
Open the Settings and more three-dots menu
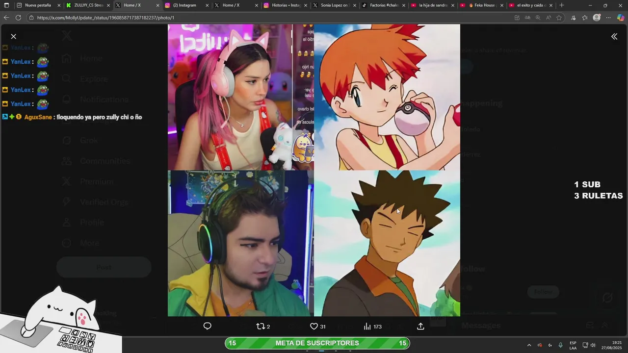pos(608,18)
